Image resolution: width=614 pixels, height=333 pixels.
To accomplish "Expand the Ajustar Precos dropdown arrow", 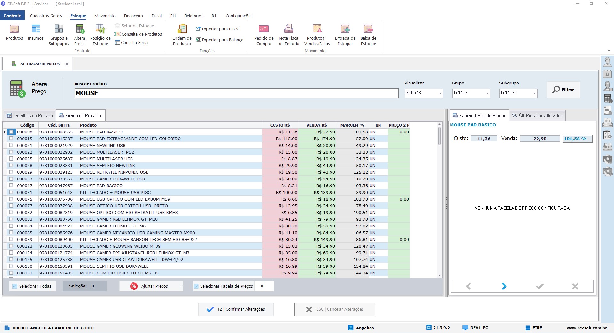I will pyautogui.click(x=181, y=286).
